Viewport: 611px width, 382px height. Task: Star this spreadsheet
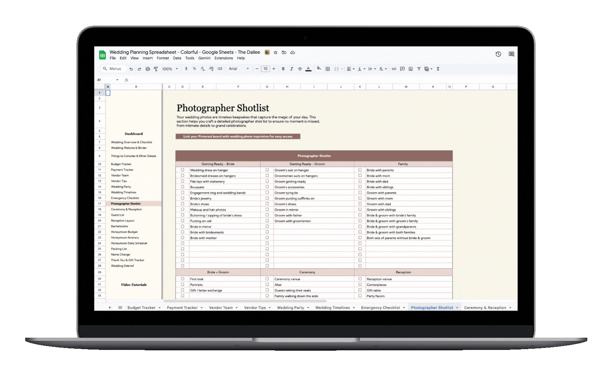click(x=275, y=52)
